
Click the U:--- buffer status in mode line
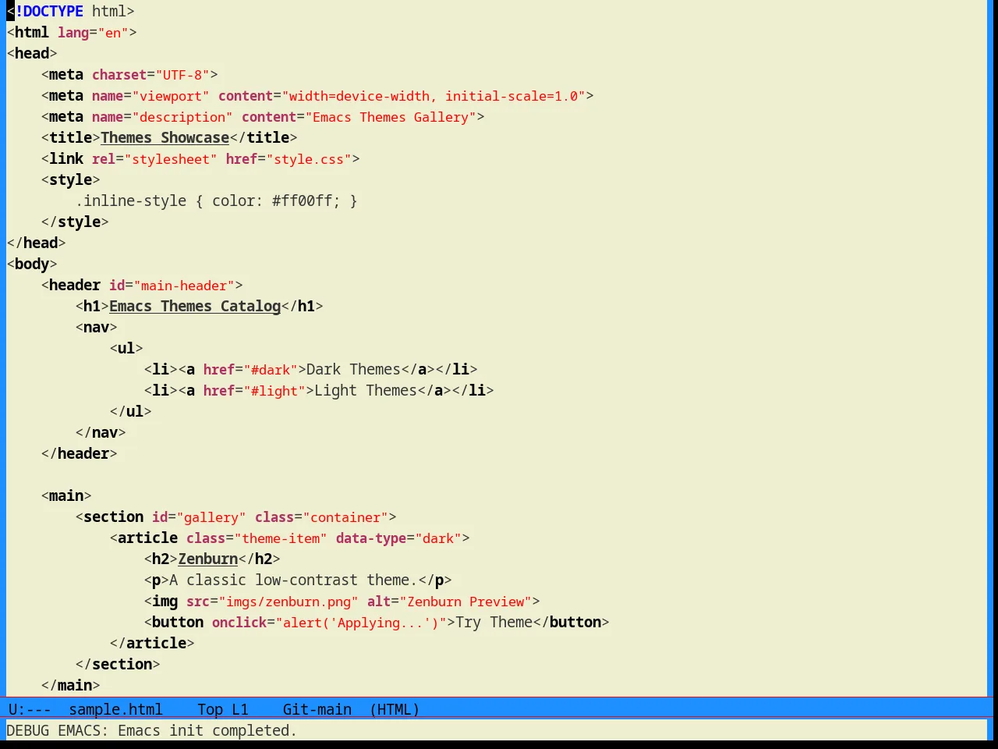(x=30, y=709)
